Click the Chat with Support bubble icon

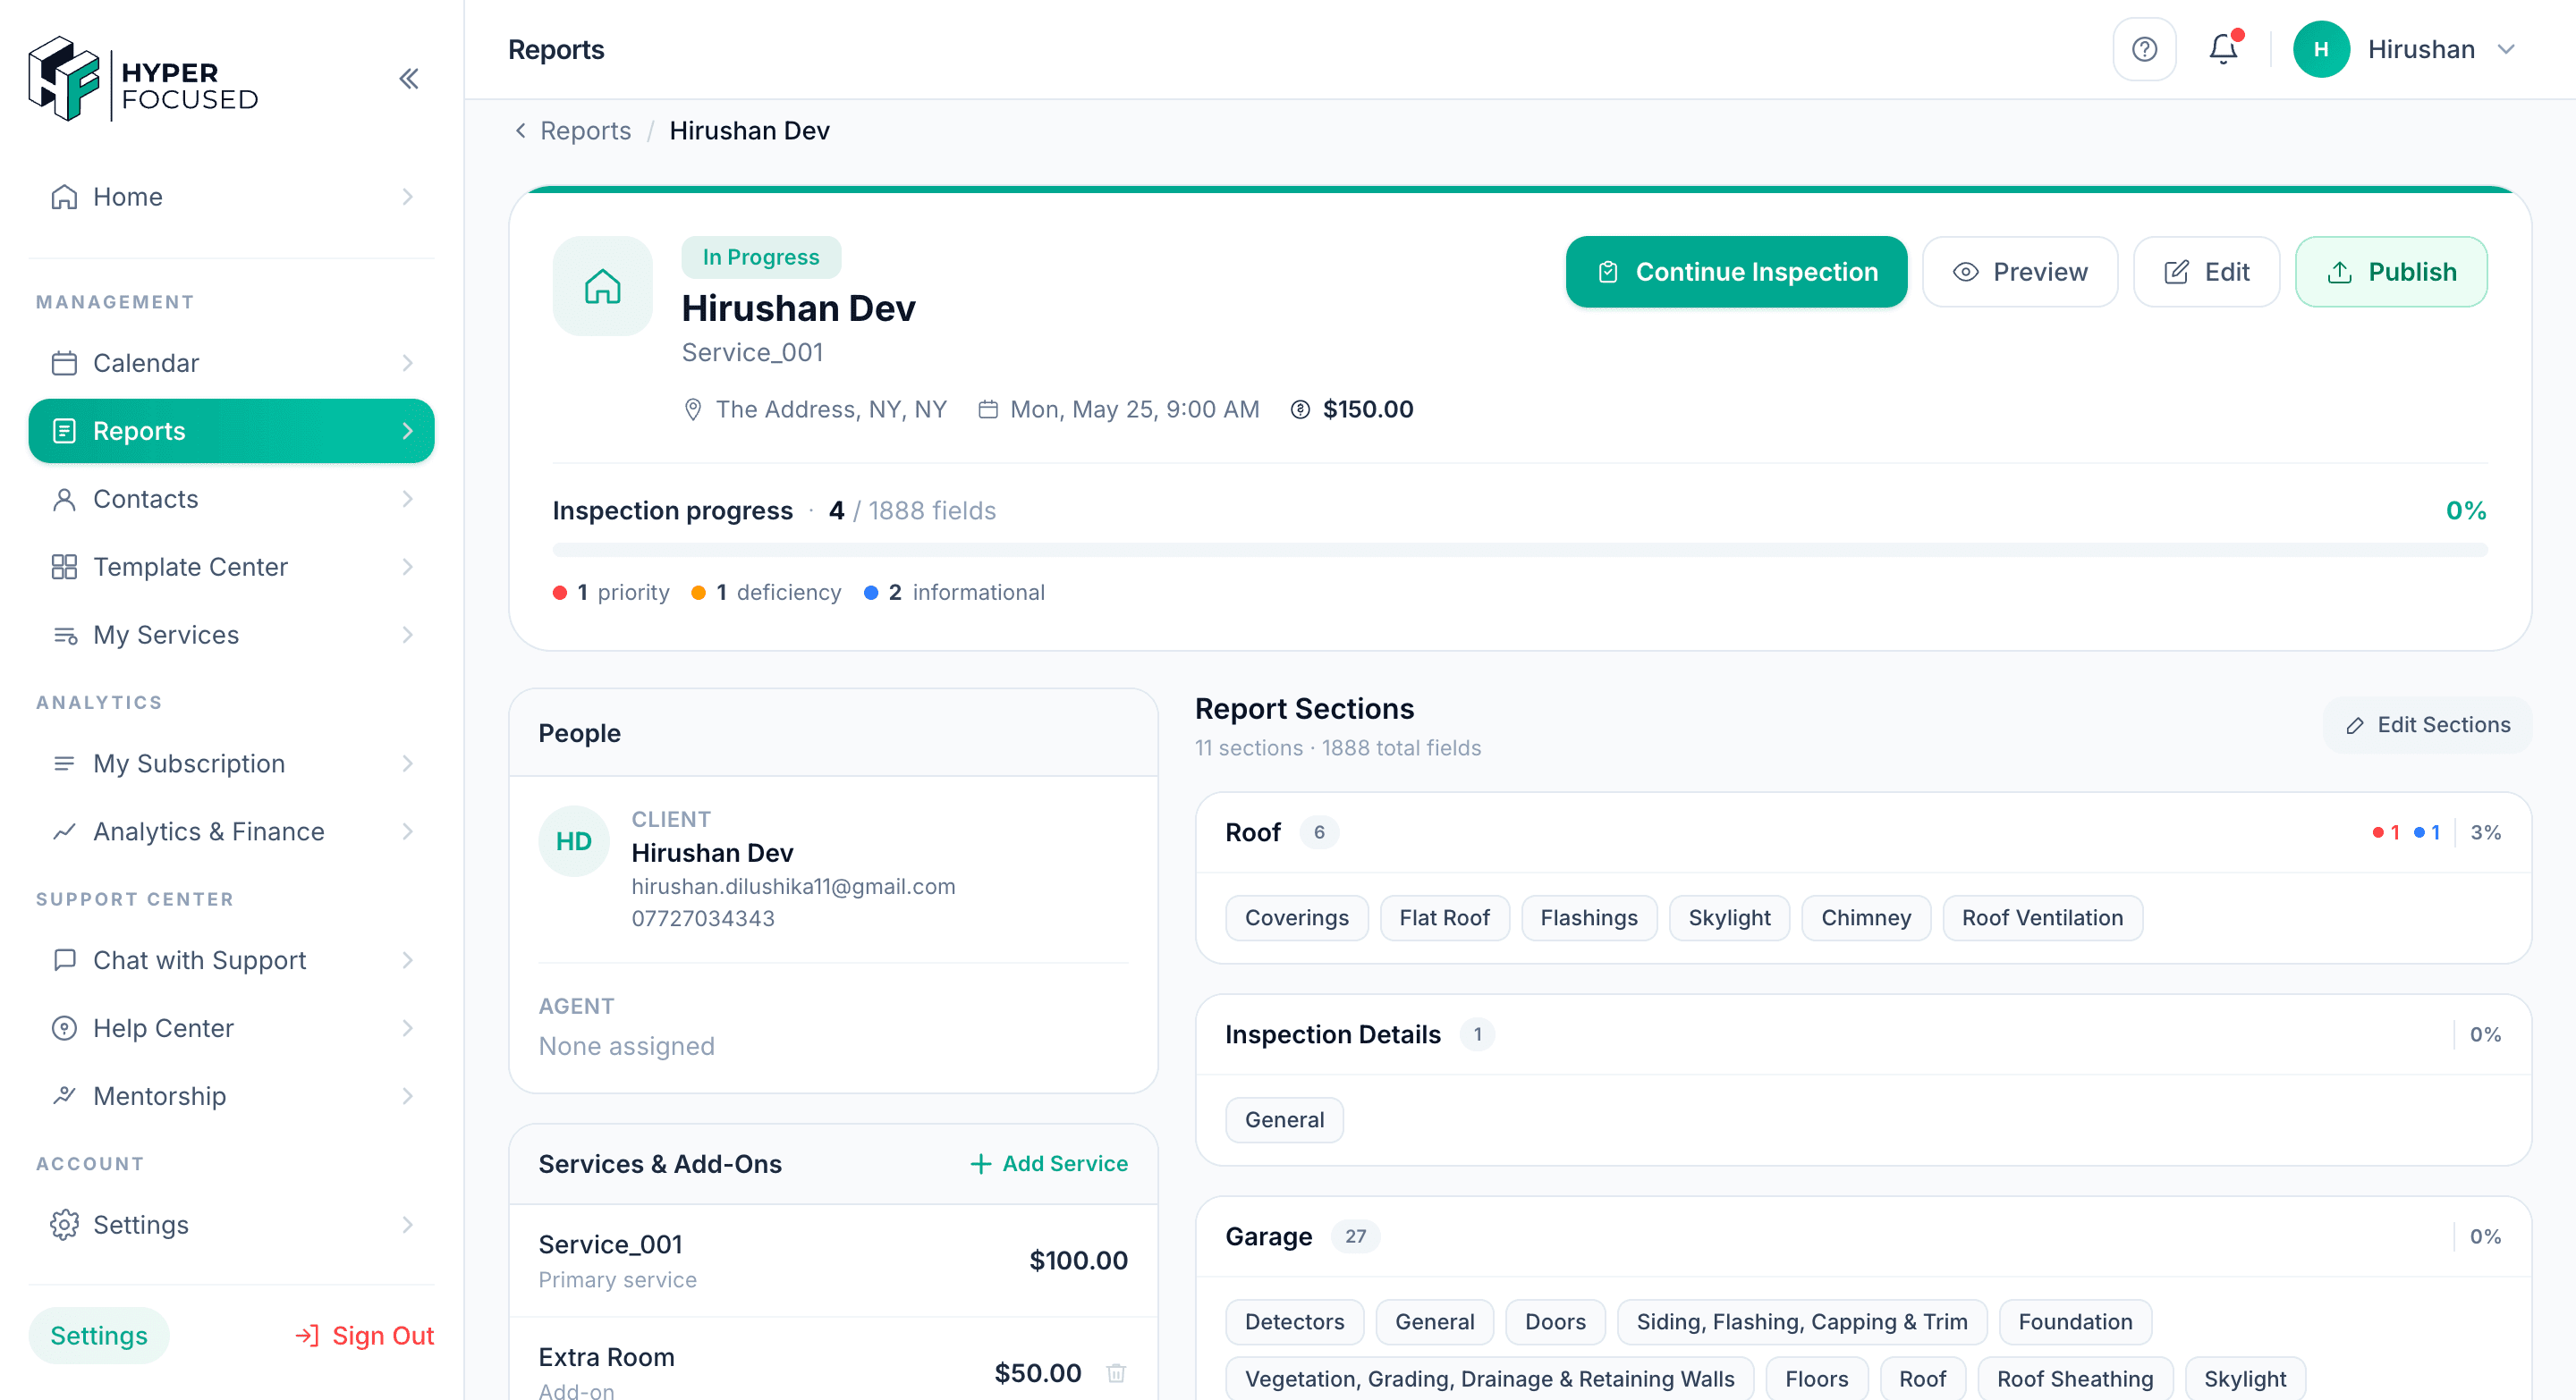pyautogui.click(x=64, y=960)
